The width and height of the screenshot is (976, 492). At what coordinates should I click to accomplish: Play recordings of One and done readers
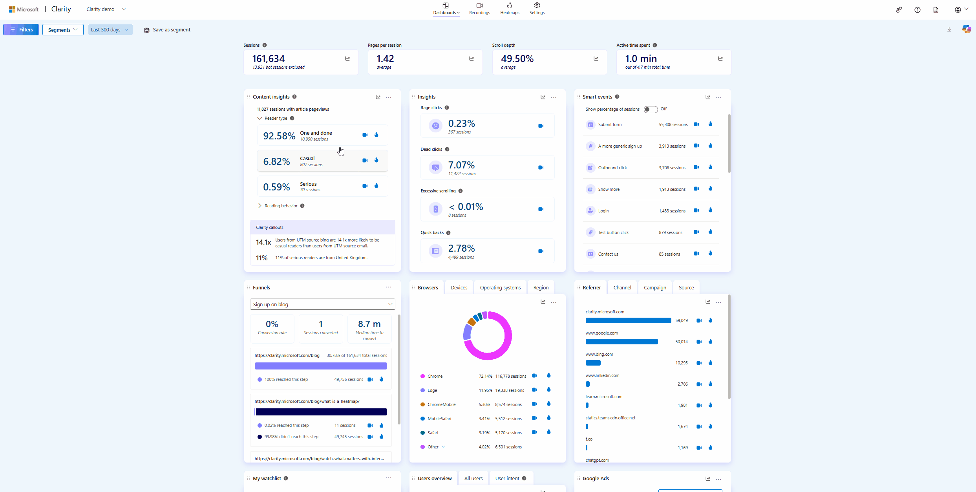coord(365,135)
